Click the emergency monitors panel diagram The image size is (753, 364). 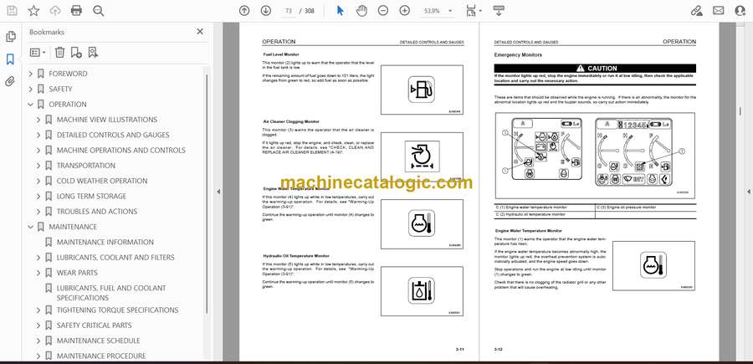coord(595,156)
